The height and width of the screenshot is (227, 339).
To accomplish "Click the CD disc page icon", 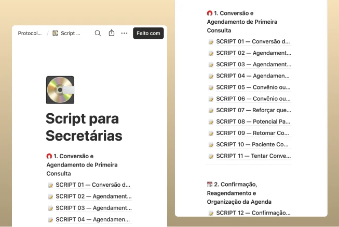I will click(60, 90).
